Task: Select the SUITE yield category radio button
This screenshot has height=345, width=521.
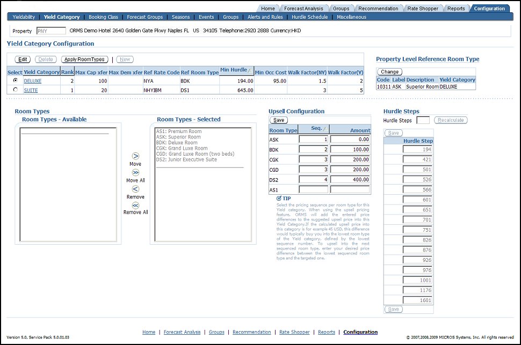Action: [15, 89]
